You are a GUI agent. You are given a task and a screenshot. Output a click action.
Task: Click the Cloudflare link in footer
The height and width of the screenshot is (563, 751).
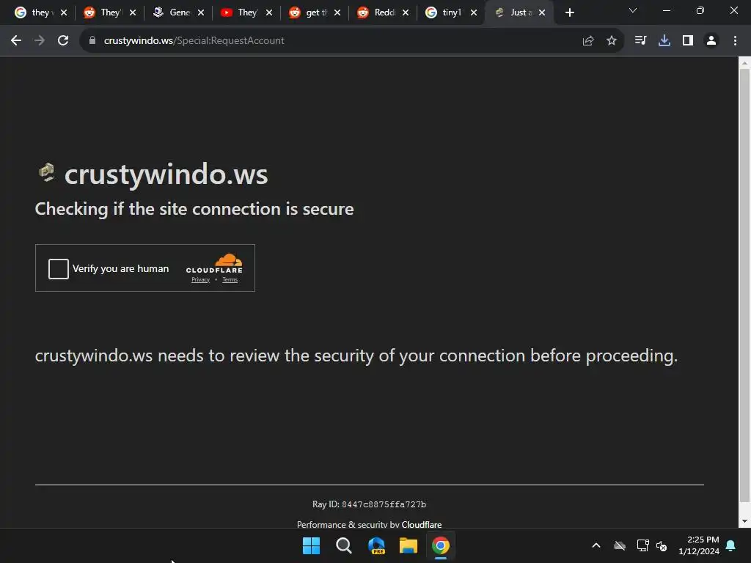click(x=422, y=525)
